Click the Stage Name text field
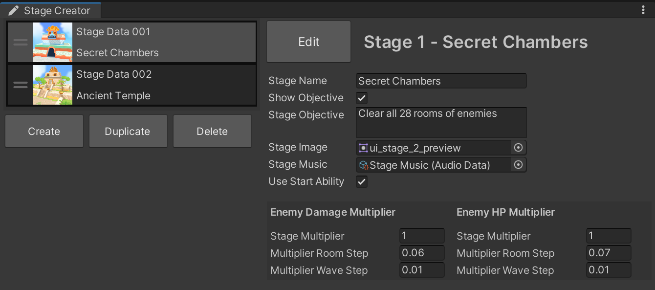 [x=441, y=81]
